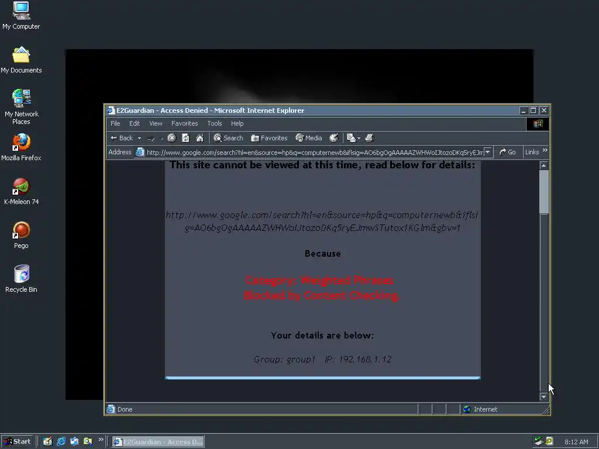599x449 pixels.
Task: Click the Go button
Action: [x=507, y=152]
